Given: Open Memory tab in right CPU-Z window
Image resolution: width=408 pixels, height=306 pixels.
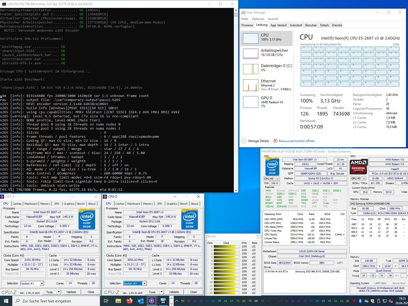Looking at the screenshot, I should [x=148, y=204].
